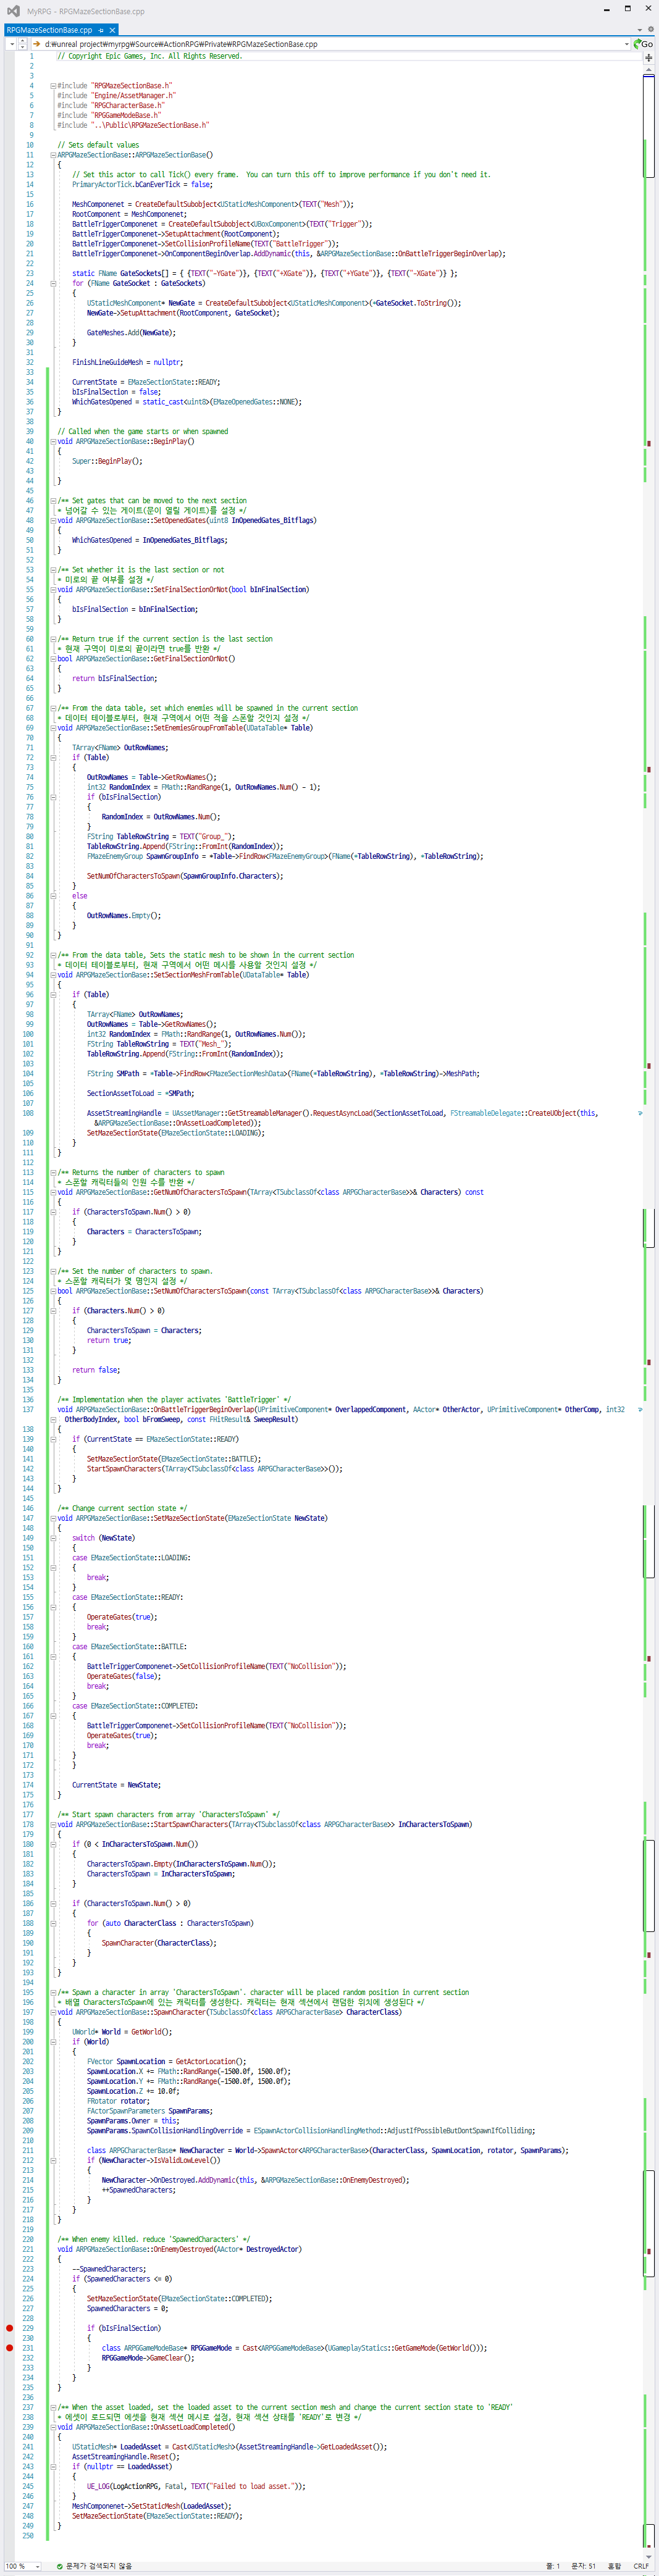The width and height of the screenshot is (659, 2576).
Task: Click '--SpawnedCharacters;' on line 223
Action: click(109, 2269)
